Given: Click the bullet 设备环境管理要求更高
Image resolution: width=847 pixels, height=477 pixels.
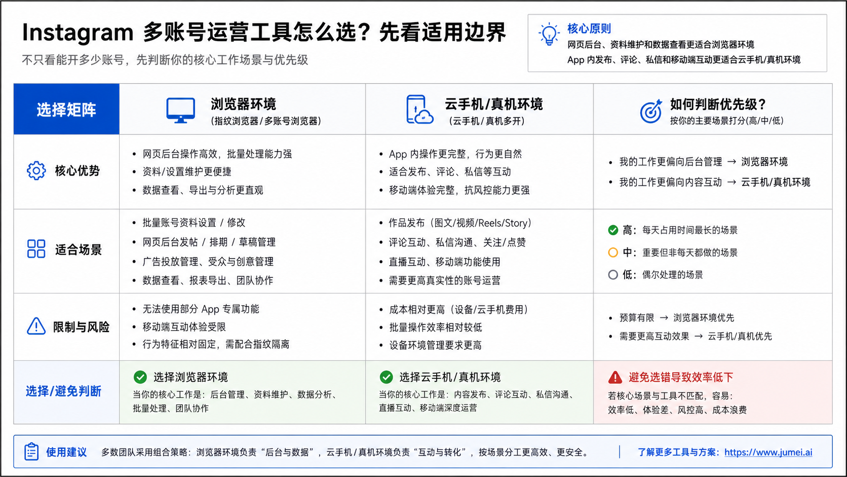Looking at the screenshot, I should coord(435,345).
